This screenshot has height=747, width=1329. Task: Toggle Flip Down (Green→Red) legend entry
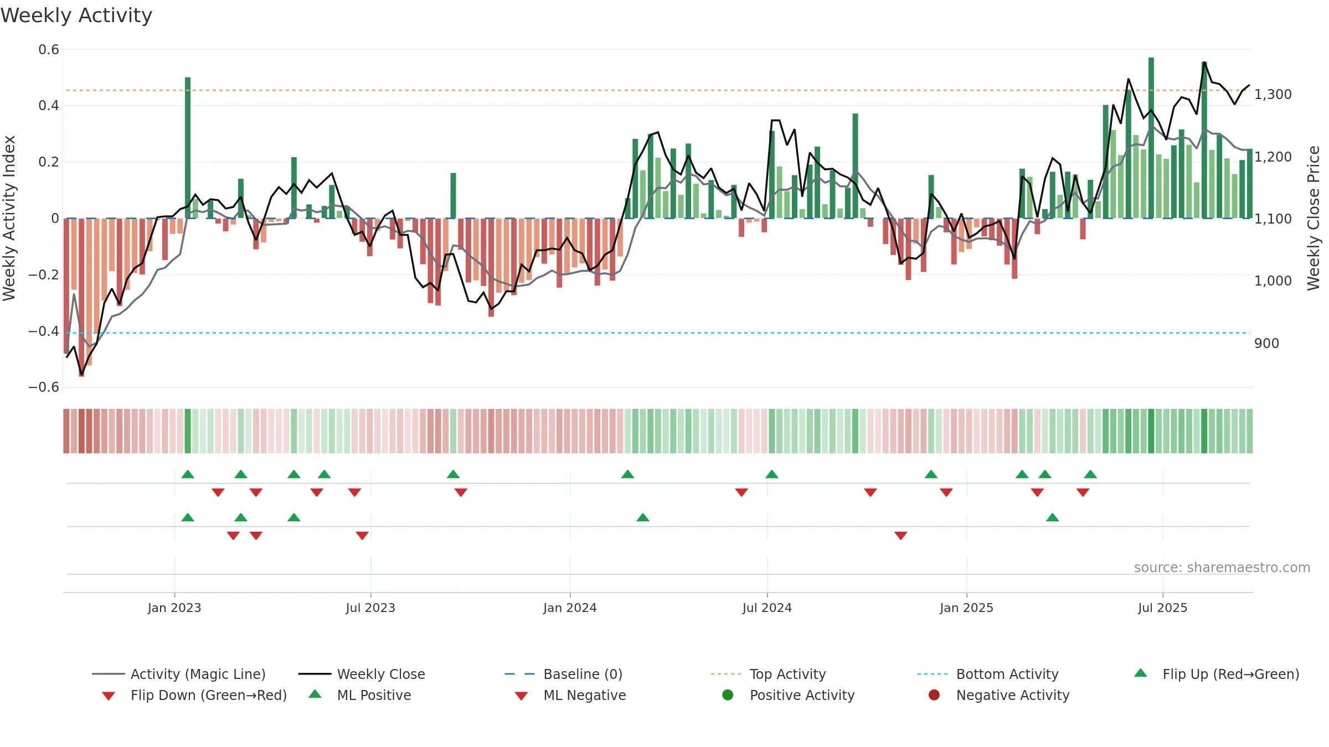tap(194, 695)
